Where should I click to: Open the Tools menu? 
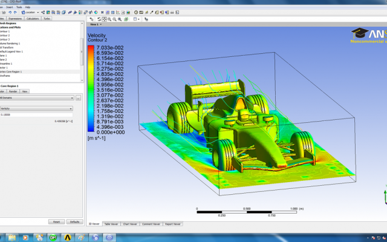point(19,7)
